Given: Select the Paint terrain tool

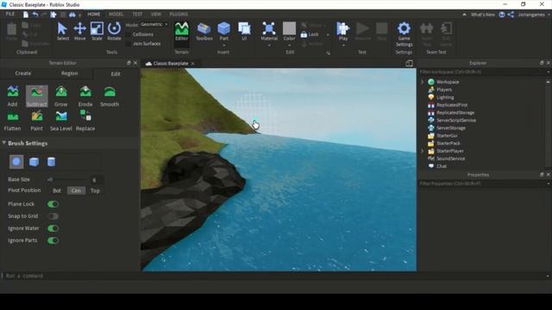Looking at the screenshot, I should [36, 121].
